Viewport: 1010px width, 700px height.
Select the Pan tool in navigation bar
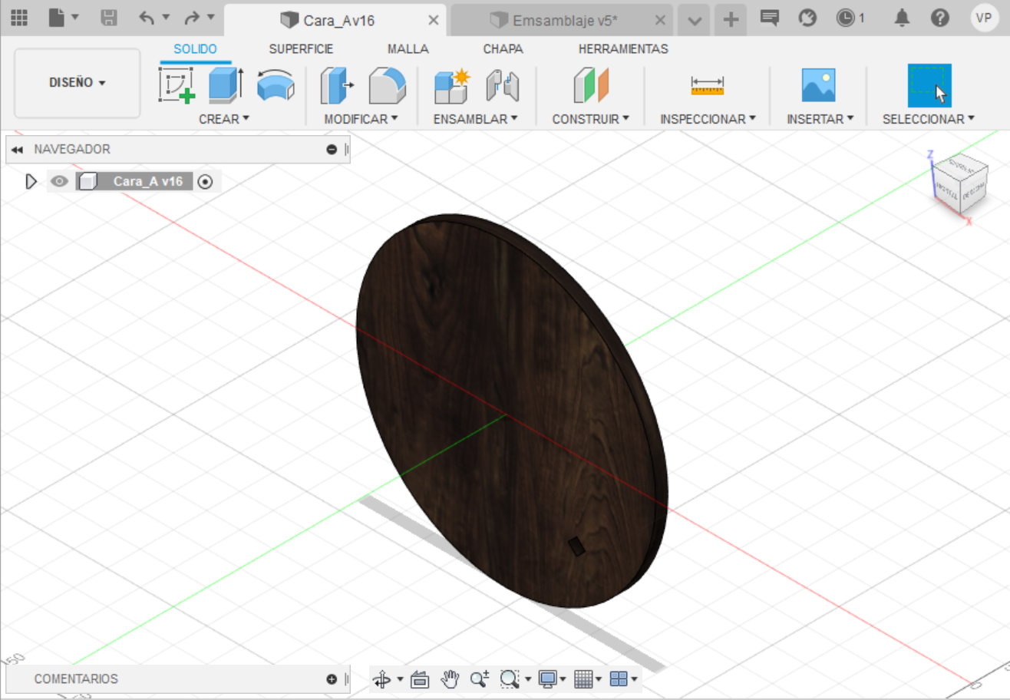450,679
